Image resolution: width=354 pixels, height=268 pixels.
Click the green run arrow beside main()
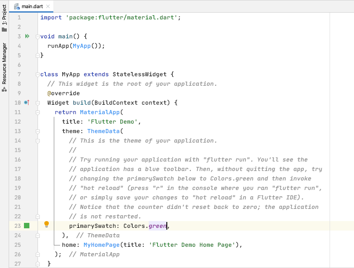[27, 36]
